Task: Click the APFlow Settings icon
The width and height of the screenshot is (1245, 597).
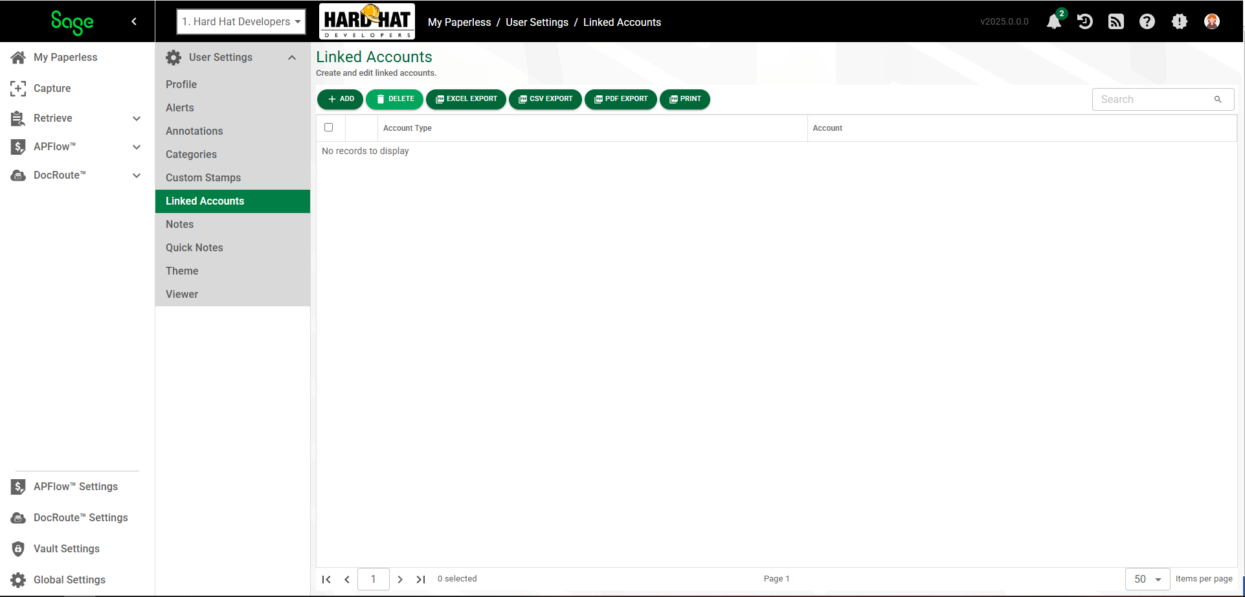Action: pos(18,486)
